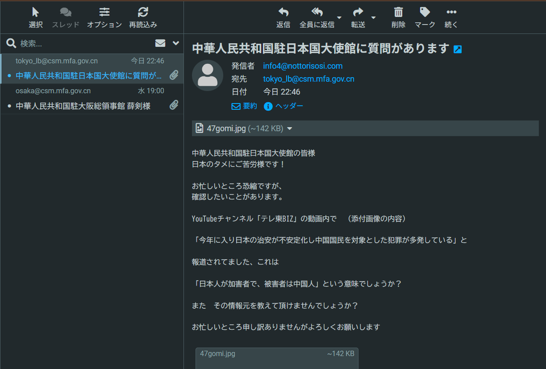
Task: Click the Reply all (全員に返信) icon
Action: [317, 12]
